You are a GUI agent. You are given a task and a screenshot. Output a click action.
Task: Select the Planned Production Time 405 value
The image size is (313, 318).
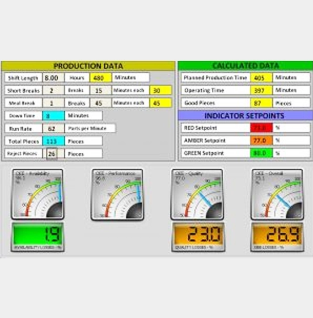pyautogui.click(x=261, y=78)
